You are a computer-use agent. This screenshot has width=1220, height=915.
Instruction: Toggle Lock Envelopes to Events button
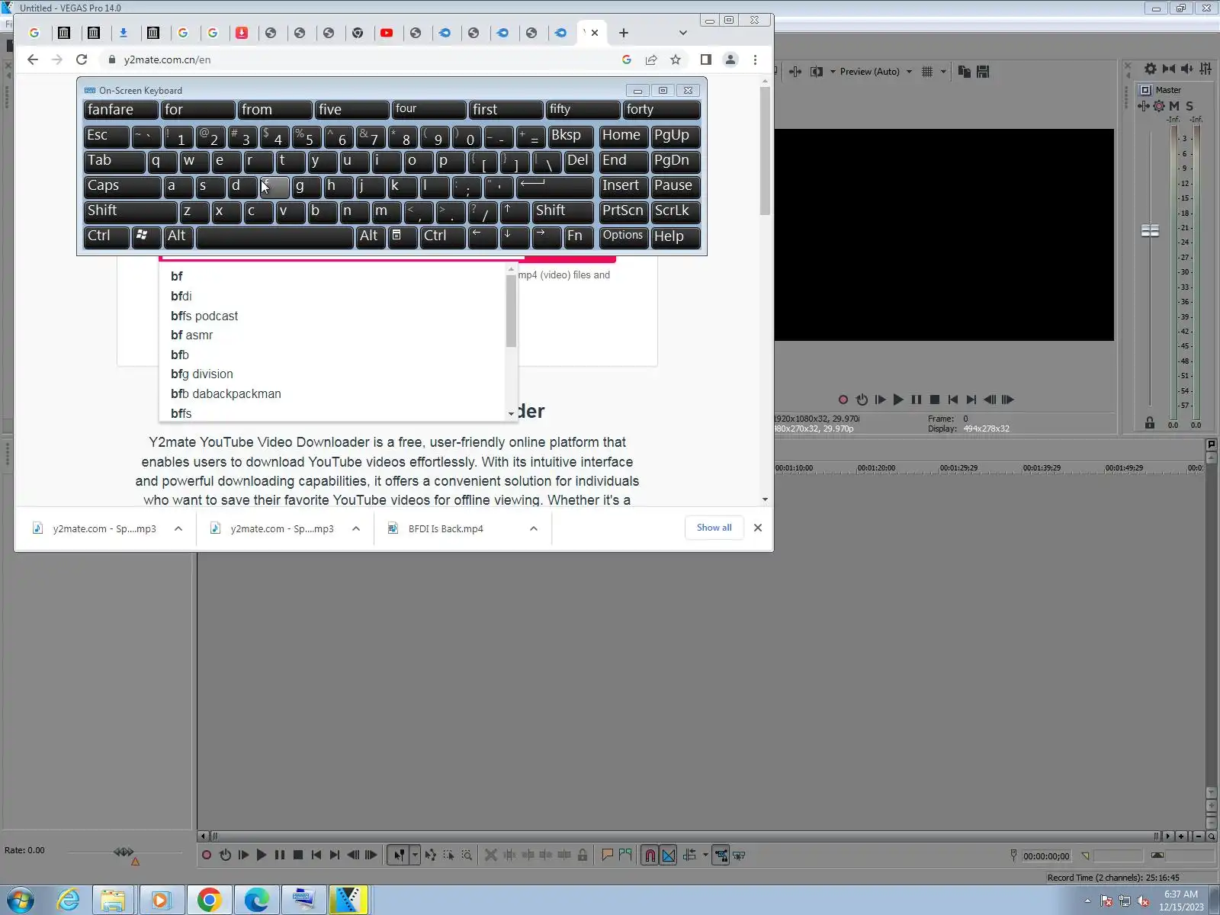721,856
